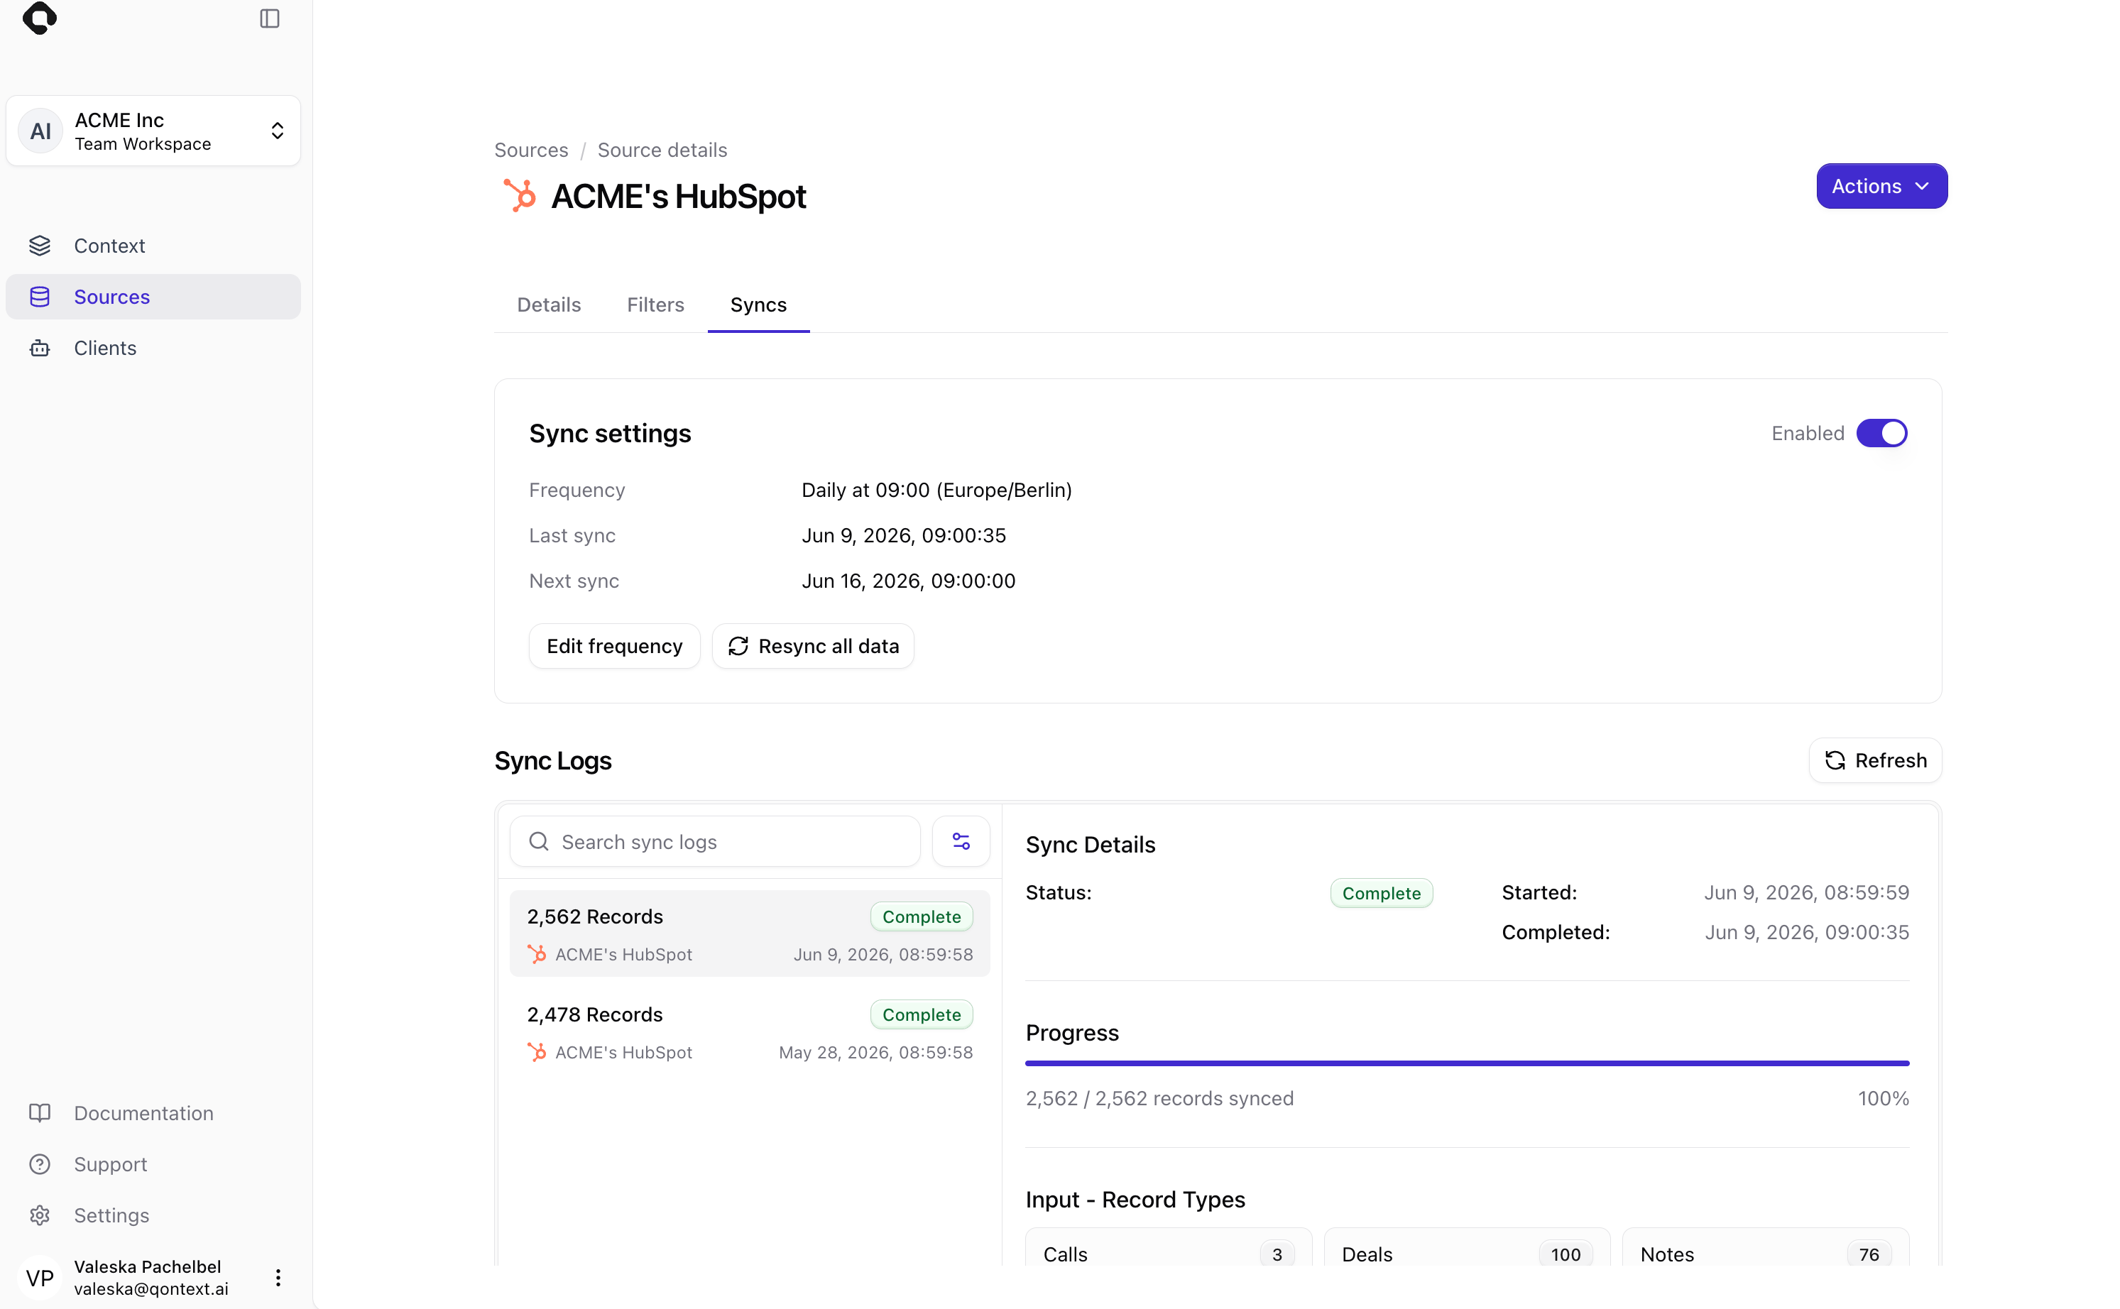Open Settings from the sidebar
Viewport: 2120px width, 1309px height.
(x=153, y=1215)
